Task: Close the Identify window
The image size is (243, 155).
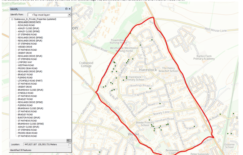Action: coord(69,9)
